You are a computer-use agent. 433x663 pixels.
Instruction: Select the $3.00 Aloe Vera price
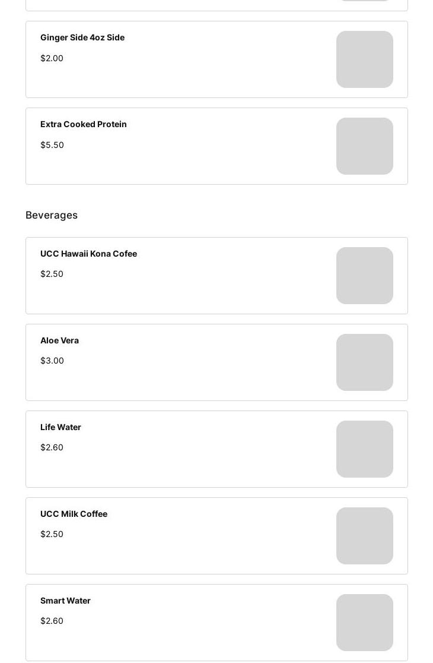(52, 361)
